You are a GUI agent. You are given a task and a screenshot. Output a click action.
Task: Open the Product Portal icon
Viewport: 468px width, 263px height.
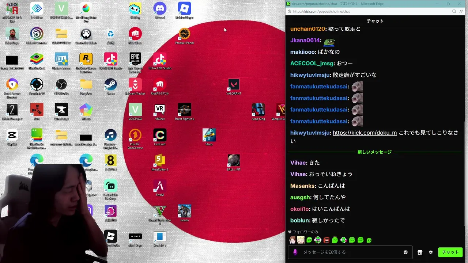point(184,36)
